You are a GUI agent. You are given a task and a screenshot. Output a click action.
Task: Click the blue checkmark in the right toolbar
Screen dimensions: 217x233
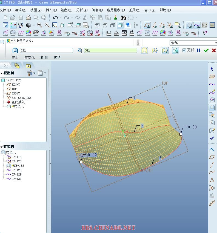(x=212, y=138)
